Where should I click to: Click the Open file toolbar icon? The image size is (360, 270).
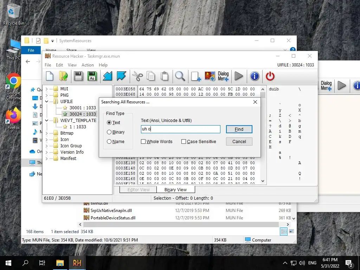(x=63, y=76)
